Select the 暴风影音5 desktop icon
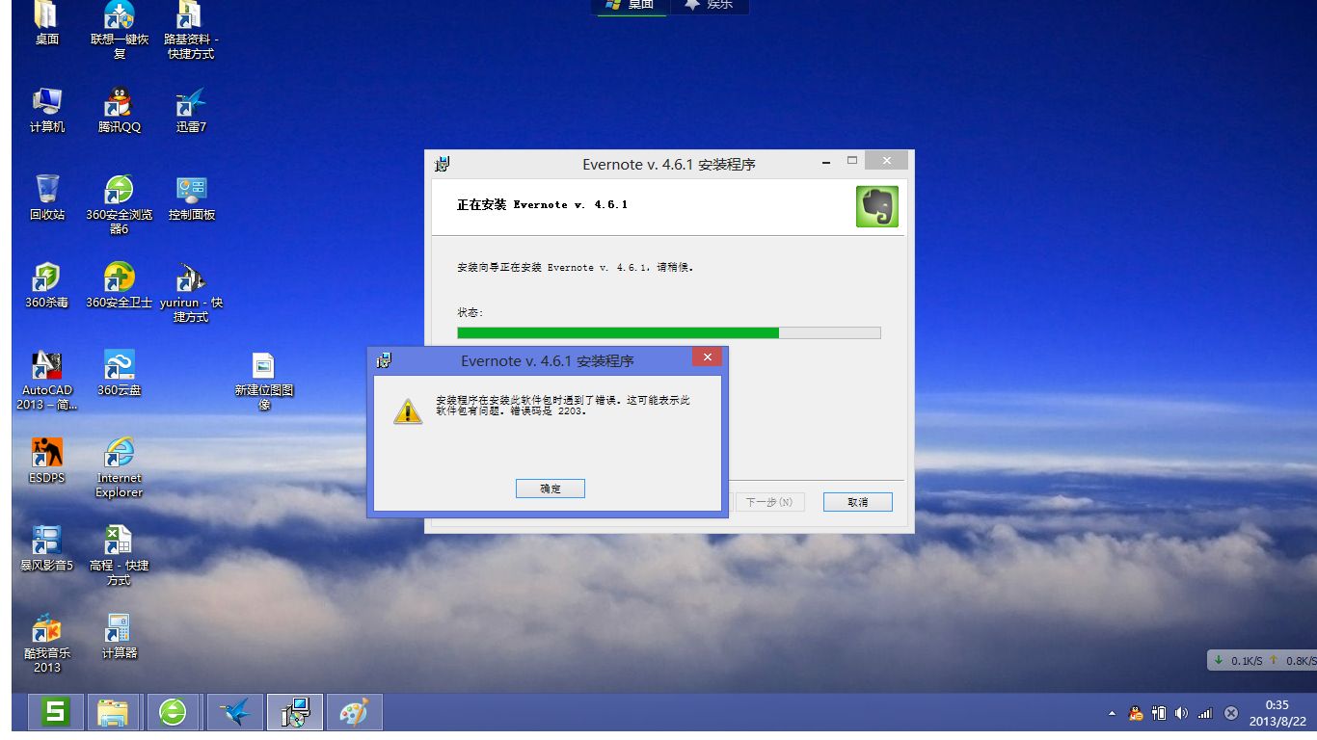Image resolution: width=1317 pixels, height=740 pixels. pyautogui.click(x=47, y=548)
